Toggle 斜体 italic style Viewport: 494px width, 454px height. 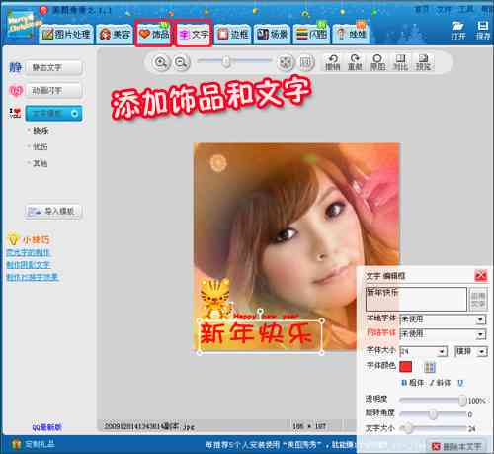pyautogui.click(x=441, y=383)
